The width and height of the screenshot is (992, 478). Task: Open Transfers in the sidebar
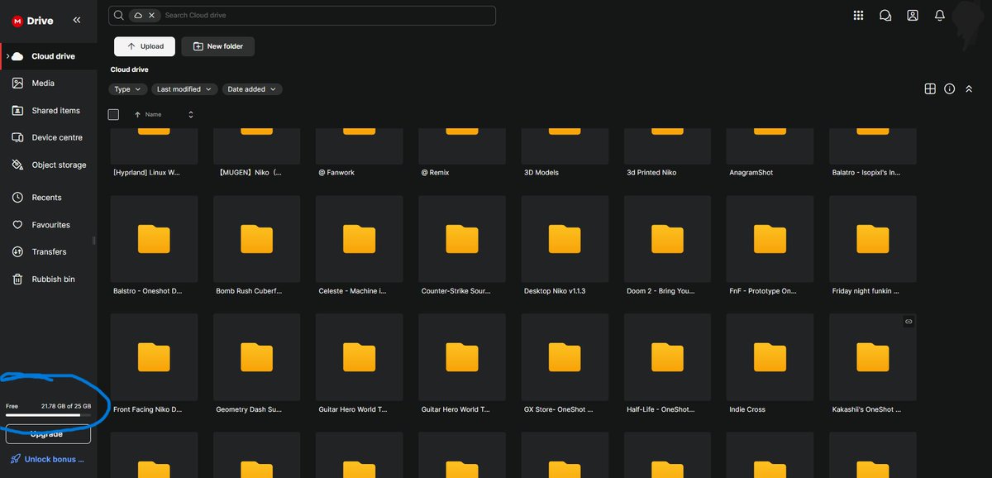(50, 251)
